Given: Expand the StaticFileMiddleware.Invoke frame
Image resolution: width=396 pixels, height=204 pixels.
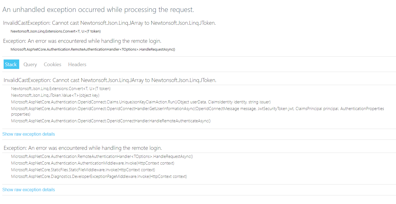Looking at the screenshot, I should [x=83, y=170].
